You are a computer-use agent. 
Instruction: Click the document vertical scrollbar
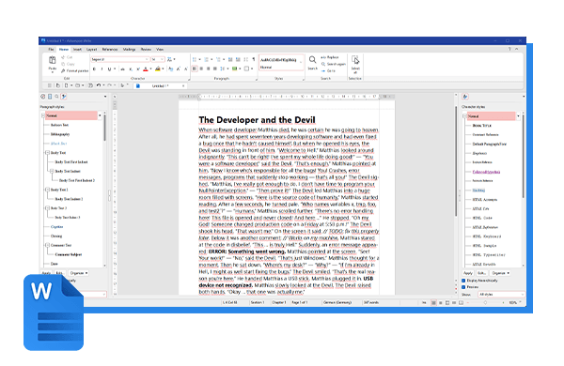[x=456, y=161]
